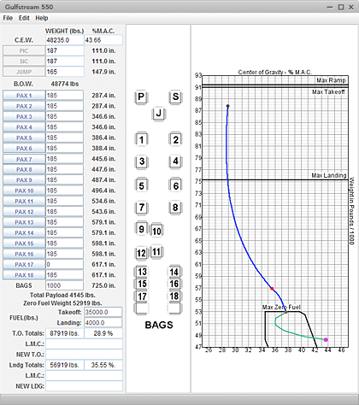Click the PAX 10 button

coord(24,191)
